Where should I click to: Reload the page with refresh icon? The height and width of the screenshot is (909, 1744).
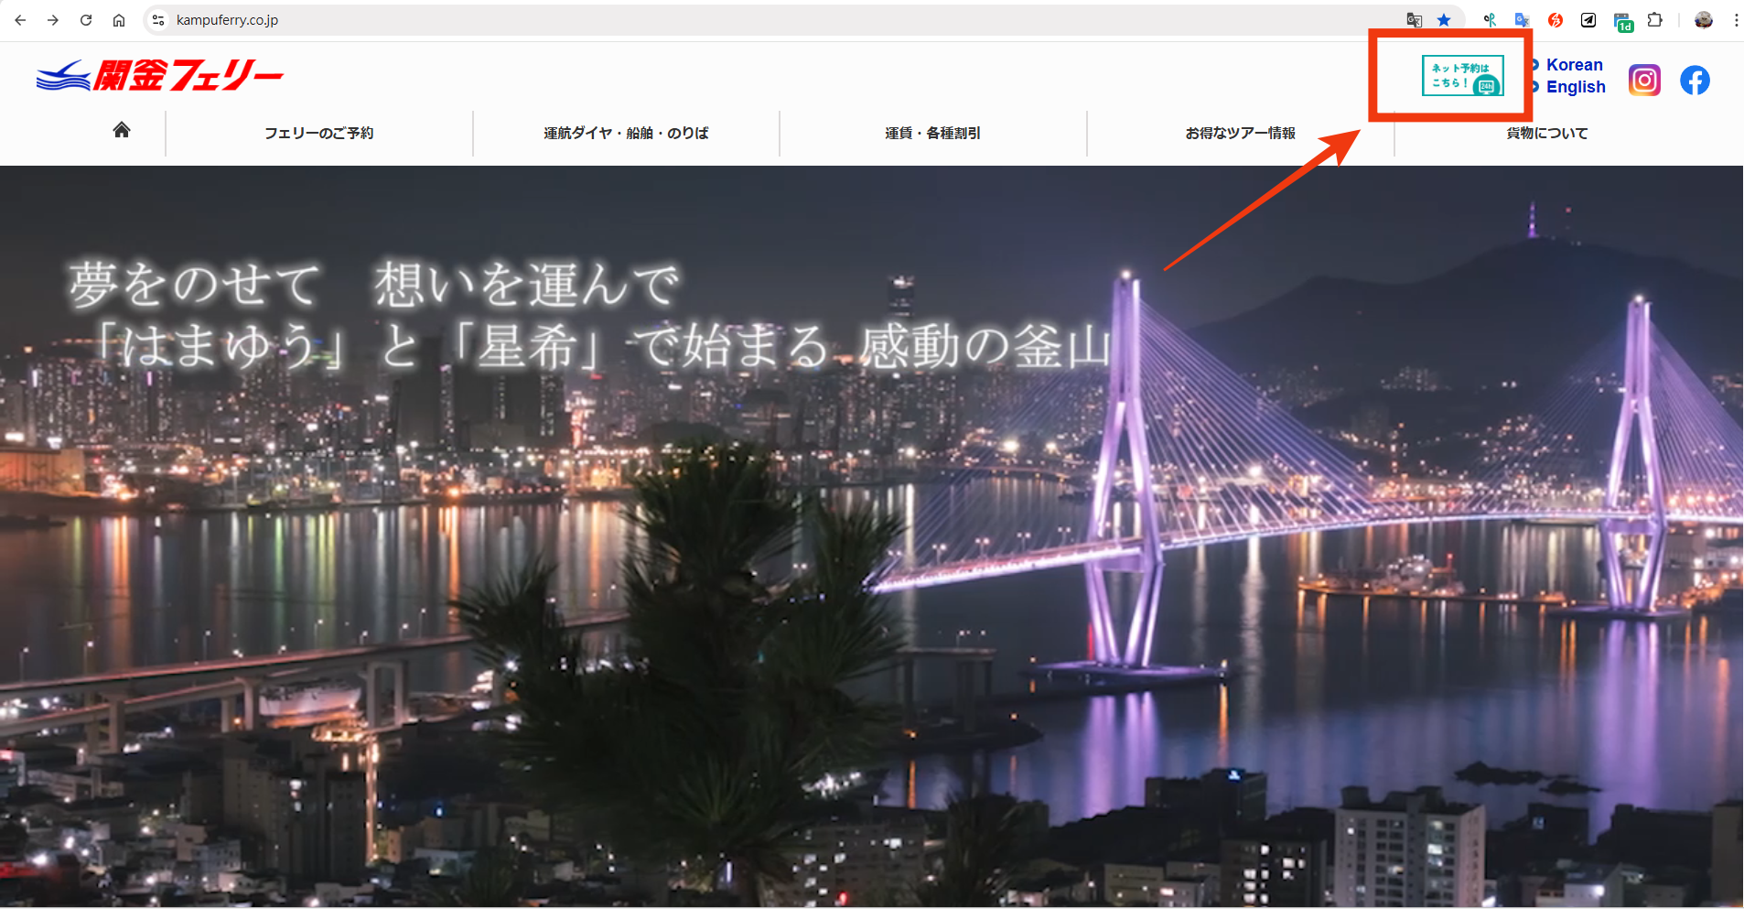click(86, 20)
